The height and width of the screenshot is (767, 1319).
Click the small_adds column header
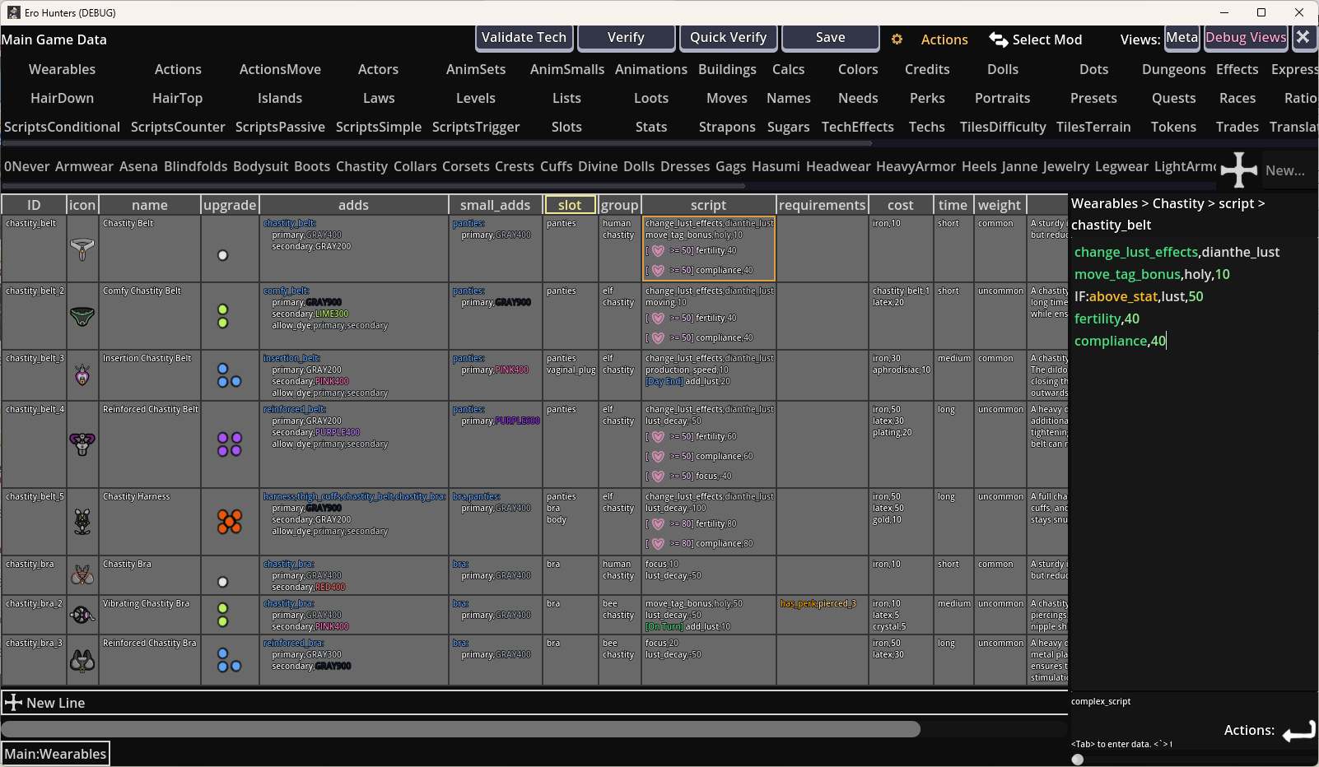click(x=496, y=205)
